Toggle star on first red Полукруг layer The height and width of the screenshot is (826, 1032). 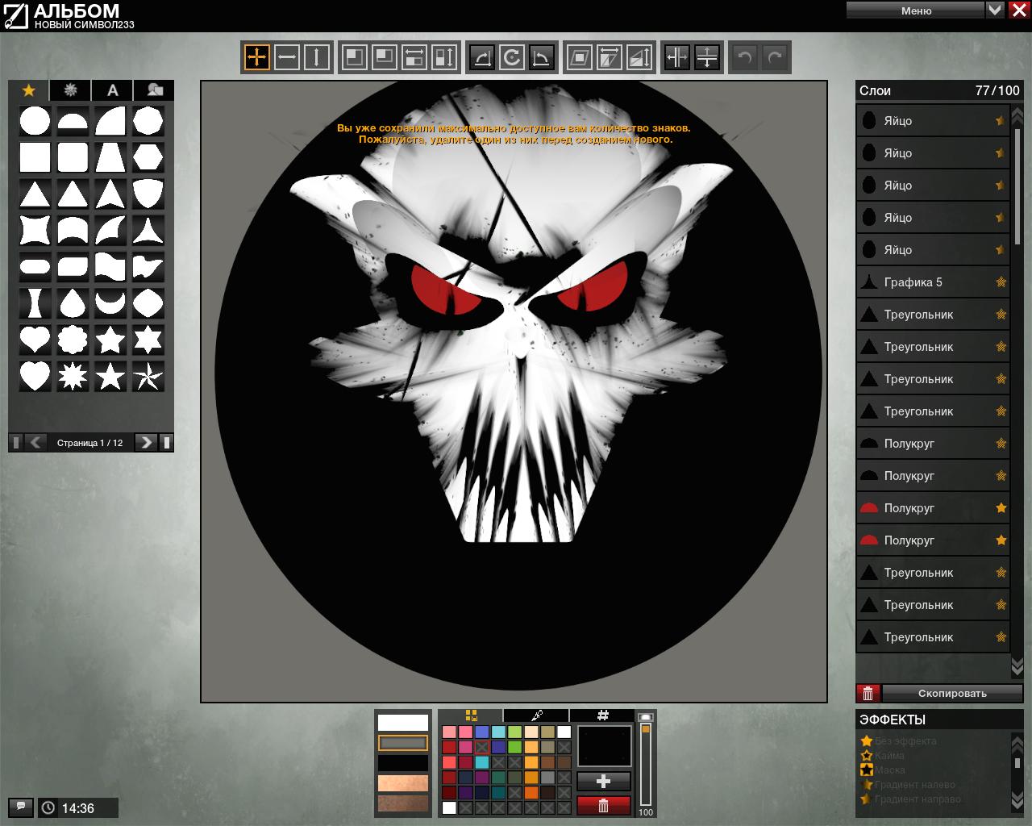tap(1001, 508)
